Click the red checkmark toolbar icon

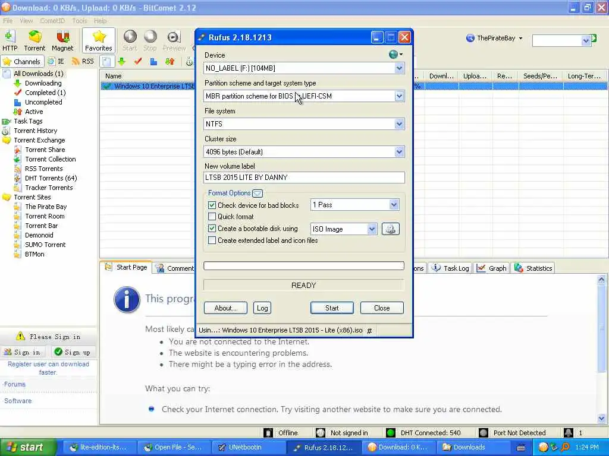(x=138, y=61)
